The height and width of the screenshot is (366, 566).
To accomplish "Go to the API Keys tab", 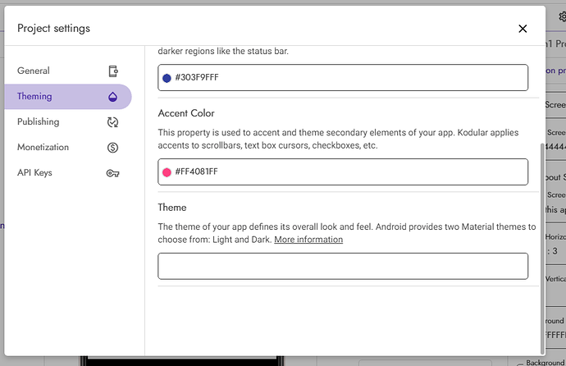I will coord(34,173).
